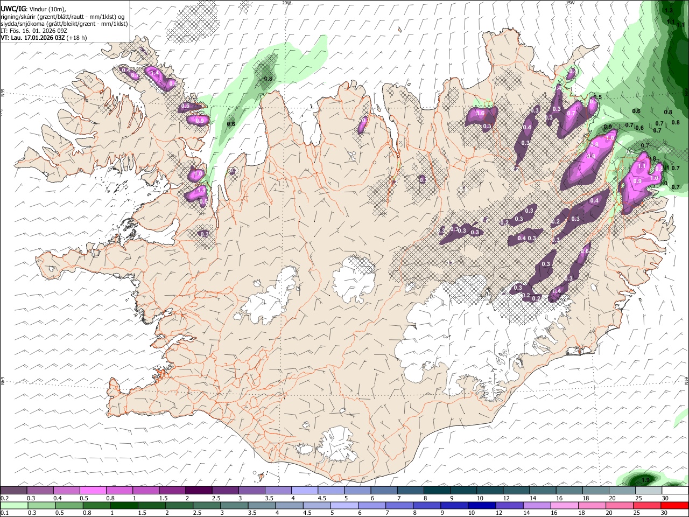Viewport: 689px width, 517px height.
Task: Select the 0.5 medium green swatch, green-red row
Action: (69, 505)
